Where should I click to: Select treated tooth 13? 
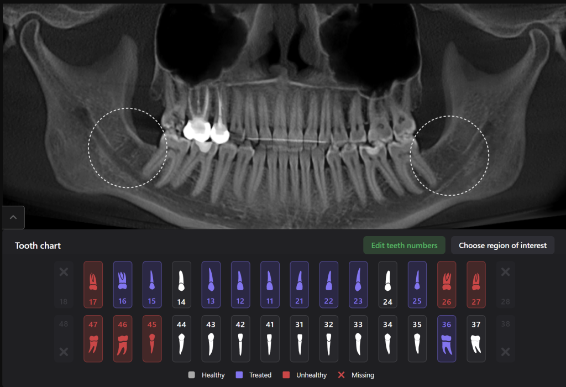211,284
